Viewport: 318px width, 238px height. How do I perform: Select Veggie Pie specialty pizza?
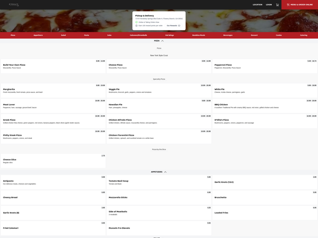pyautogui.click(x=159, y=91)
